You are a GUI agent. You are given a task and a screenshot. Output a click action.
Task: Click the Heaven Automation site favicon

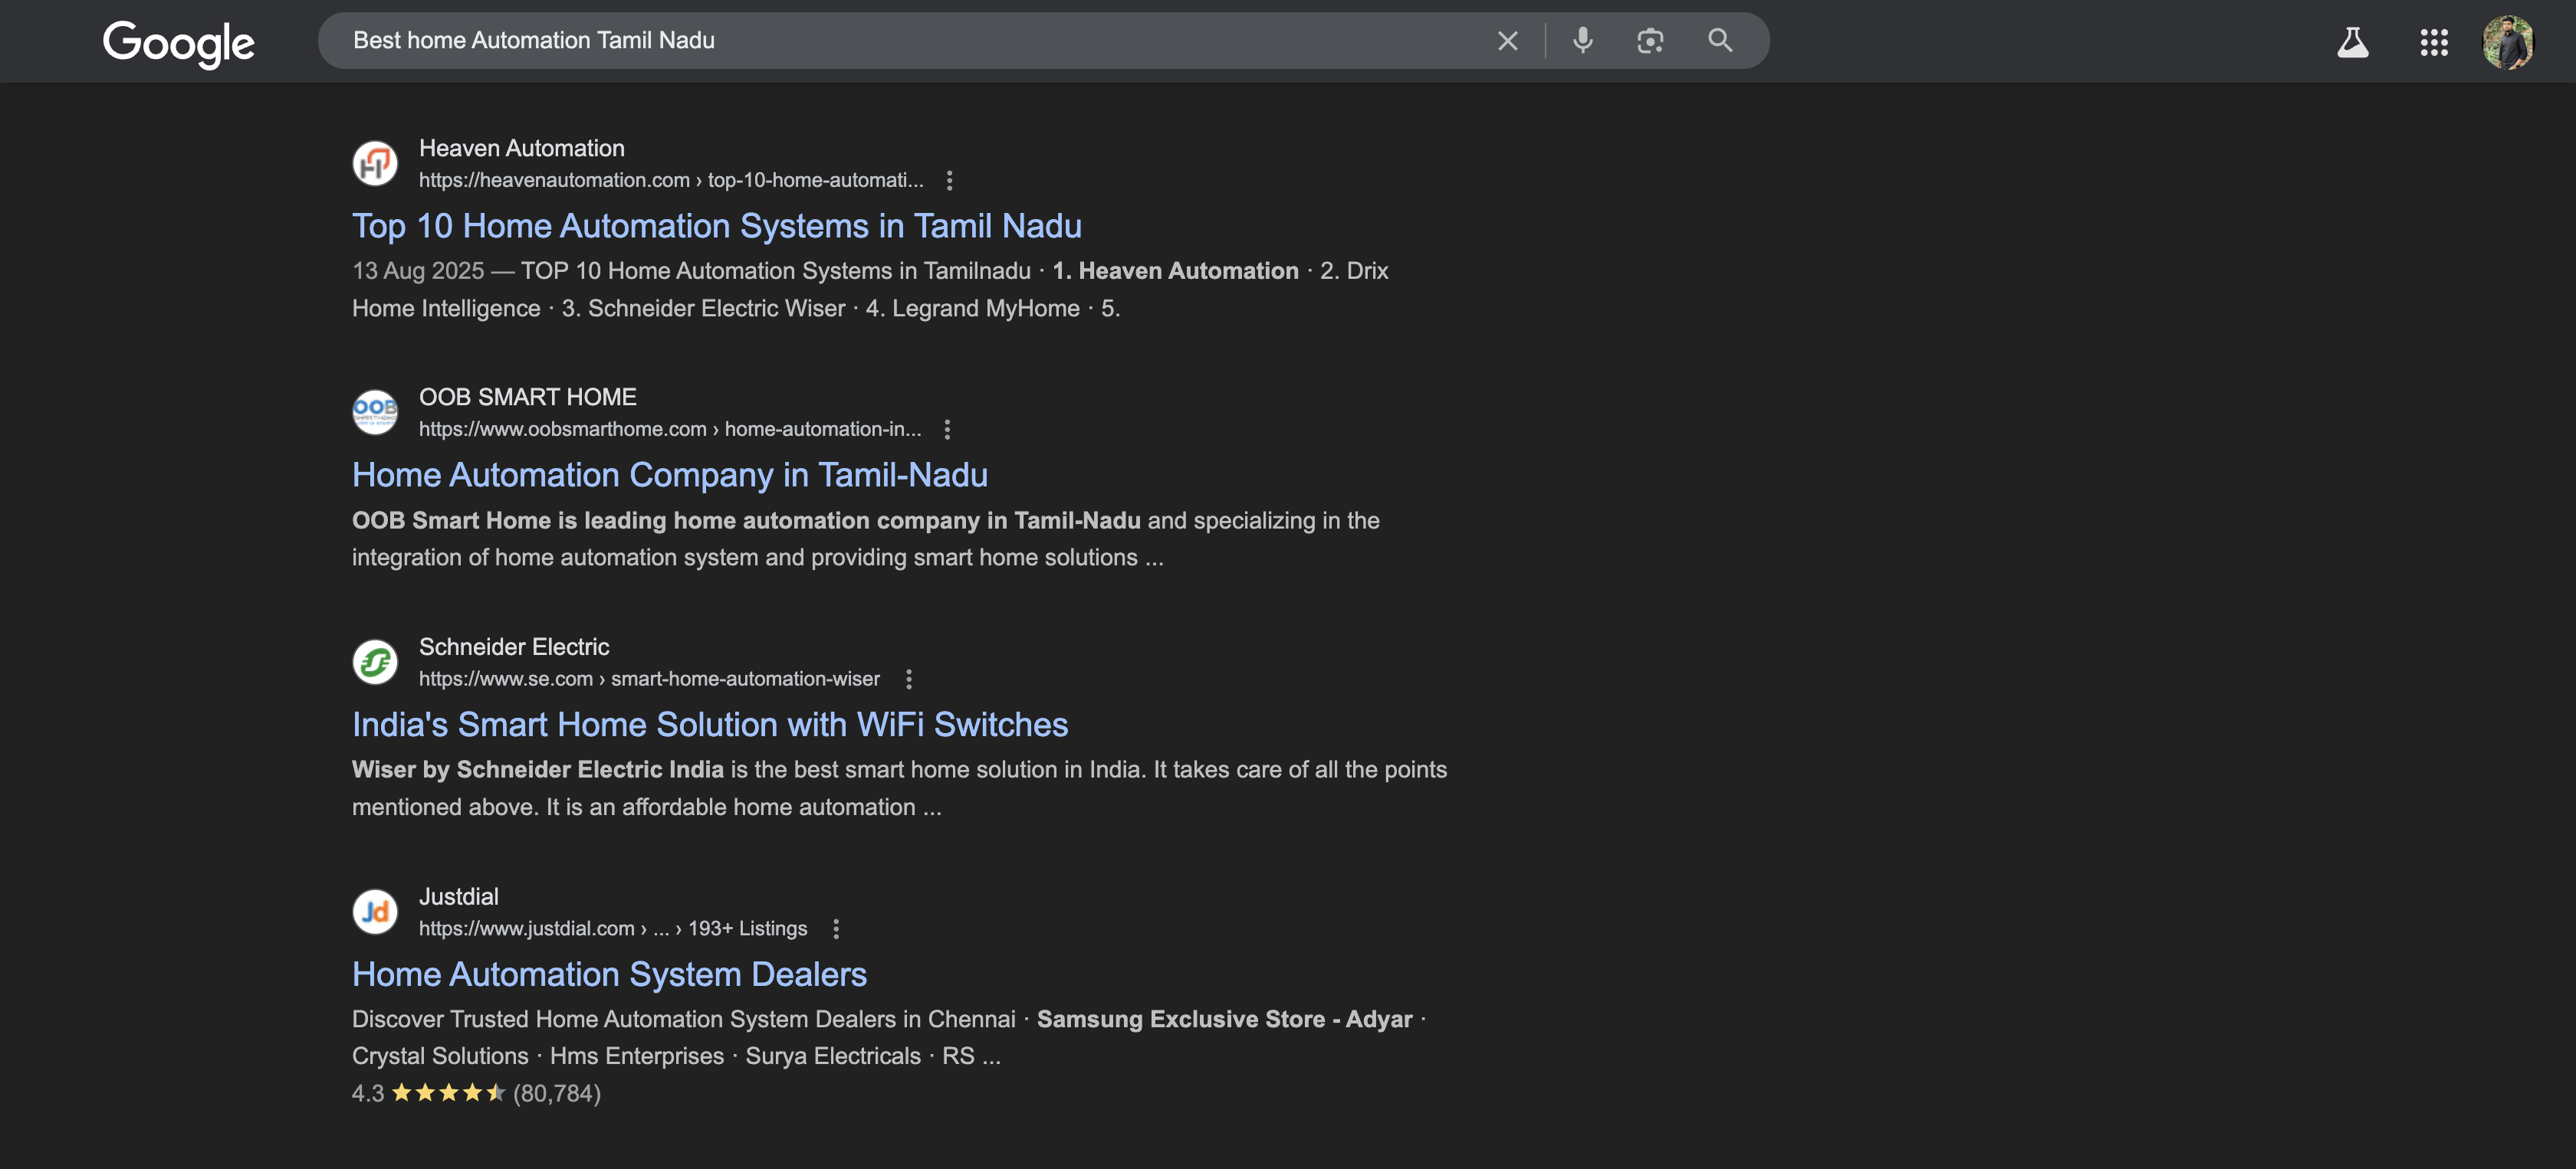[x=375, y=164]
